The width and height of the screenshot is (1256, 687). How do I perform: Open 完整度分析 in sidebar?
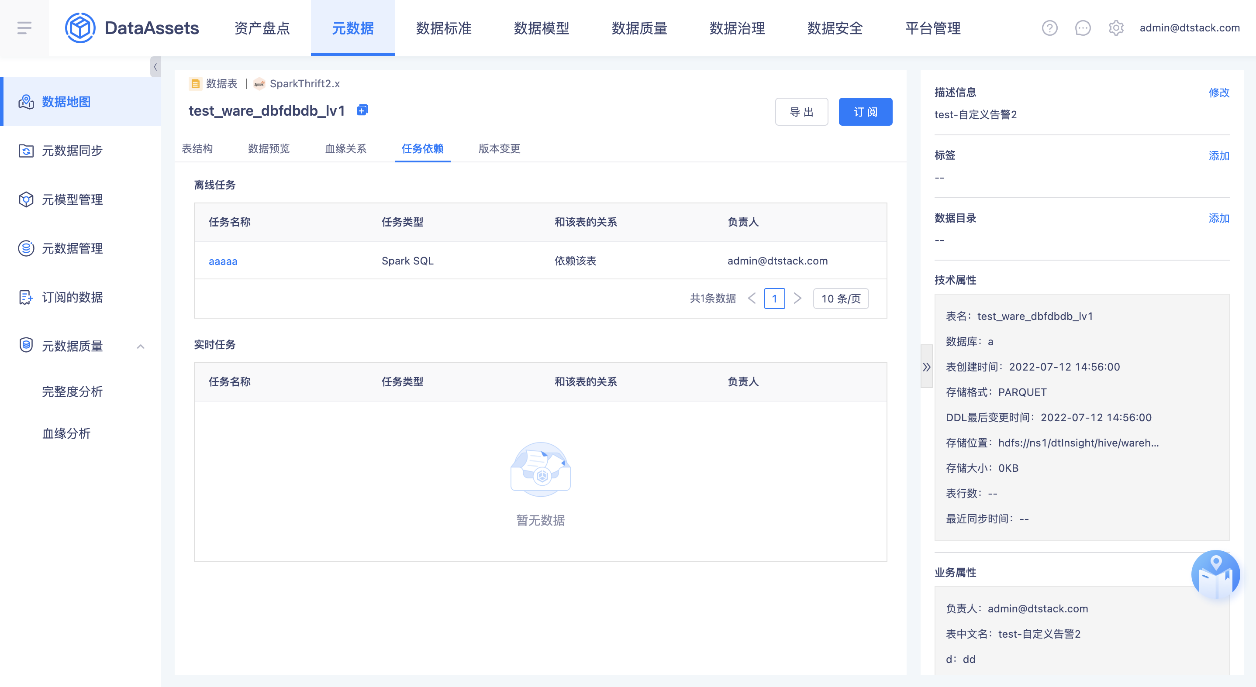pos(72,392)
